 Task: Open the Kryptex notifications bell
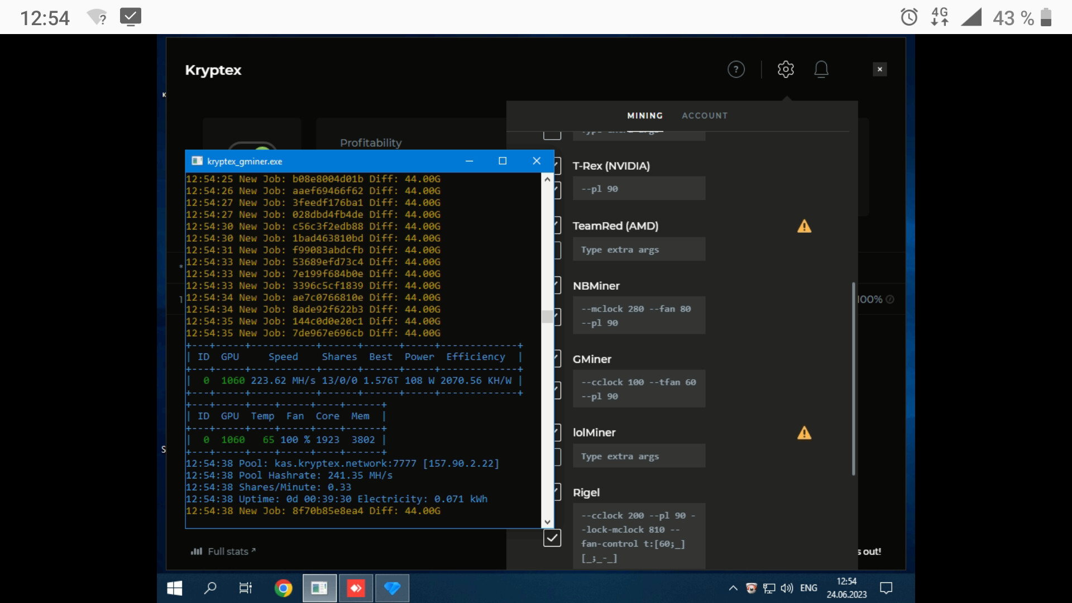pos(821,69)
